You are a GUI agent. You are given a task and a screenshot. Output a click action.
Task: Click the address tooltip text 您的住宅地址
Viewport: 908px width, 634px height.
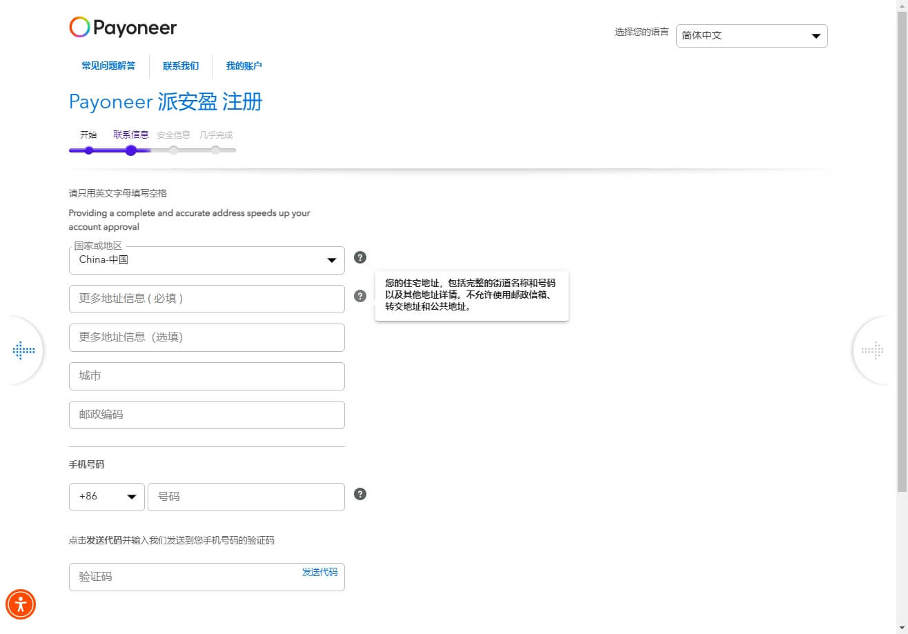pyautogui.click(x=471, y=295)
